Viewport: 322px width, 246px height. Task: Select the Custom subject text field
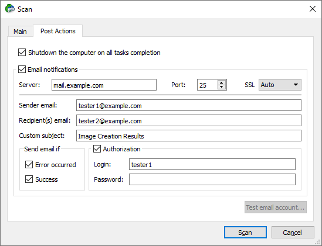click(189, 136)
